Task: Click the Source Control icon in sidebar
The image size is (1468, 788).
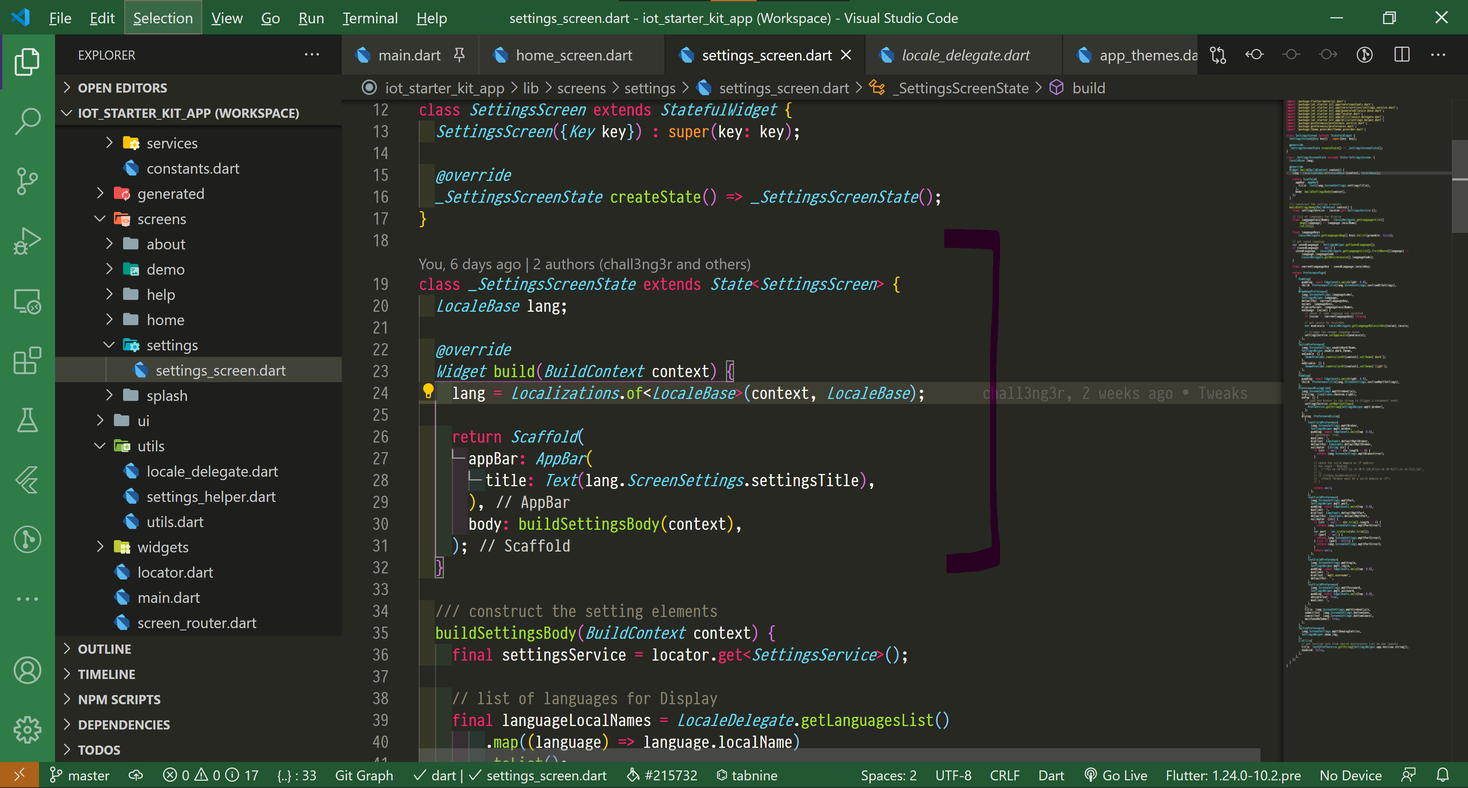Action: click(x=26, y=181)
